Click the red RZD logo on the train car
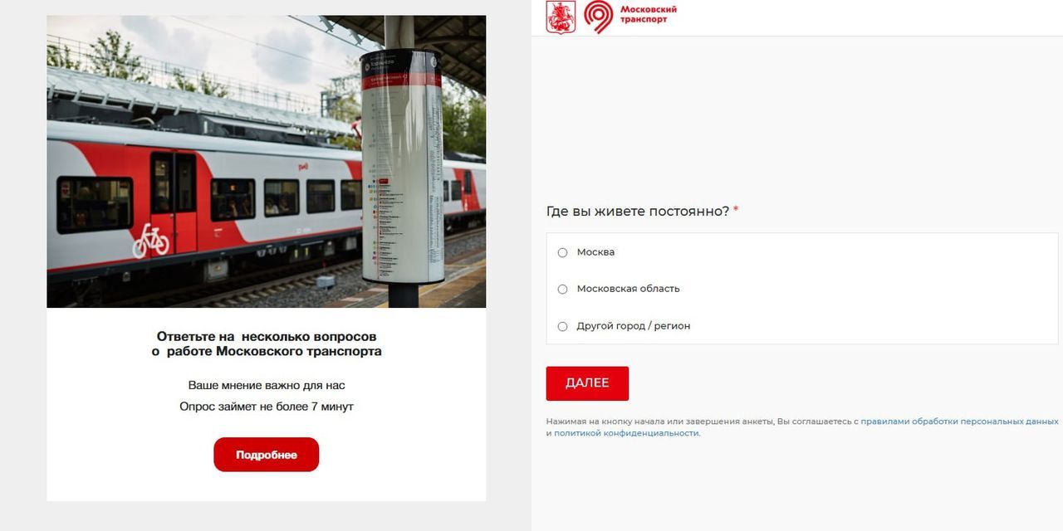 [303, 167]
